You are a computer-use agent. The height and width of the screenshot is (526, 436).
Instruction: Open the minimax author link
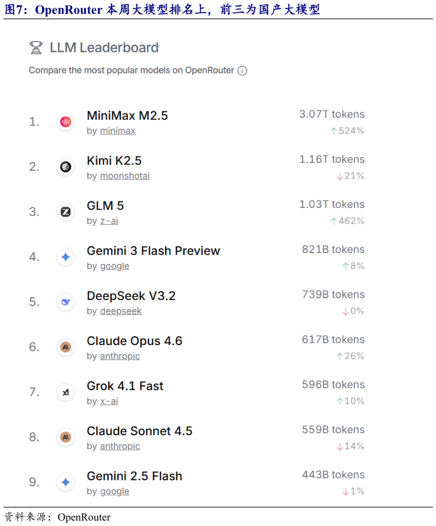click(x=118, y=131)
